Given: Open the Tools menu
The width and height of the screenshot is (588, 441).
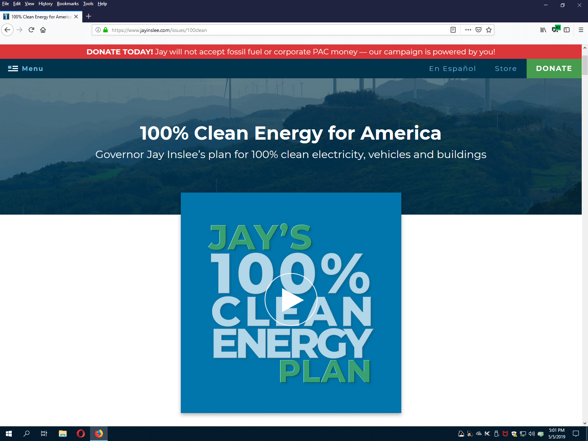Looking at the screenshot, I should (88, 4).
